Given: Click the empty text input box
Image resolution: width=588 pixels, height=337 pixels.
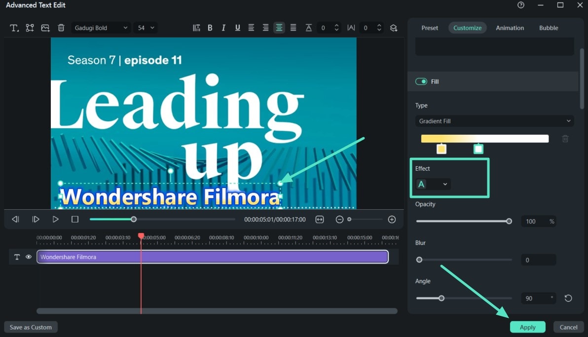Looking at the screenshot, I should tap(494, 46).
